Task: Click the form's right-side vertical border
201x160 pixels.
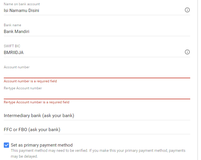Action: (x=198, y=80)
